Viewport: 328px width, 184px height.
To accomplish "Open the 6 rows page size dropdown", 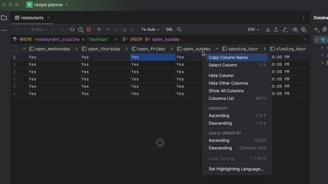I will point(39,30).
